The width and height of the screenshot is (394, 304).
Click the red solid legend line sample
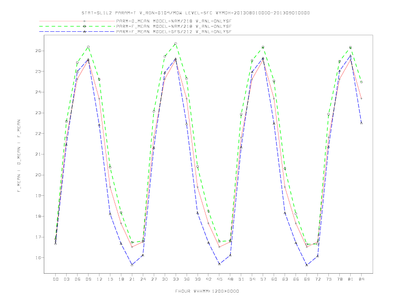coord(77,21)
